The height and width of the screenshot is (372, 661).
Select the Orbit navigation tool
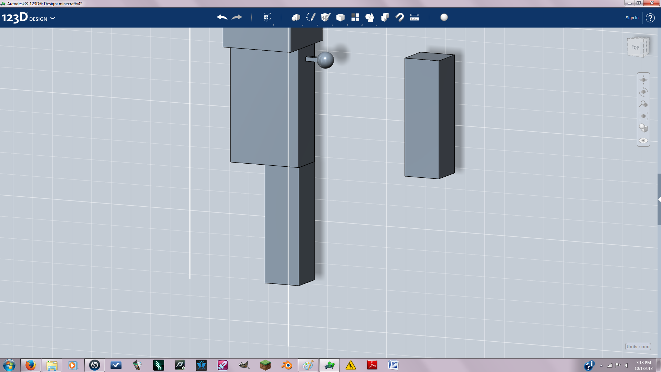pyautogui.click(x=643, y=92)
